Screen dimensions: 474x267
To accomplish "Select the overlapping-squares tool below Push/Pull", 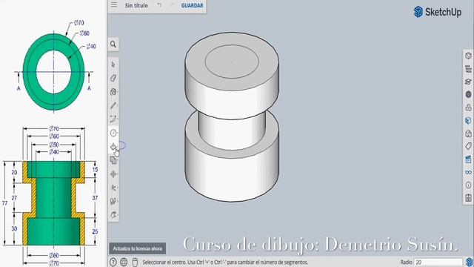I will (x=113, y=160).
